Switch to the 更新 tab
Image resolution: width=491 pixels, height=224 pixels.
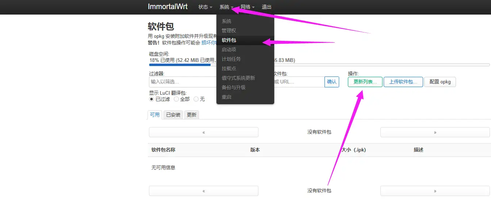click(x=191, y=114)
